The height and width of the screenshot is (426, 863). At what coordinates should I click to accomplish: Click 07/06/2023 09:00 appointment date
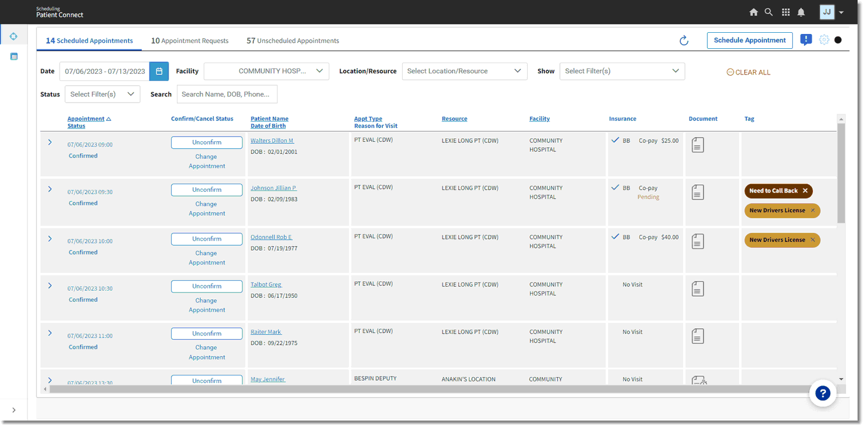click(90, 145)
